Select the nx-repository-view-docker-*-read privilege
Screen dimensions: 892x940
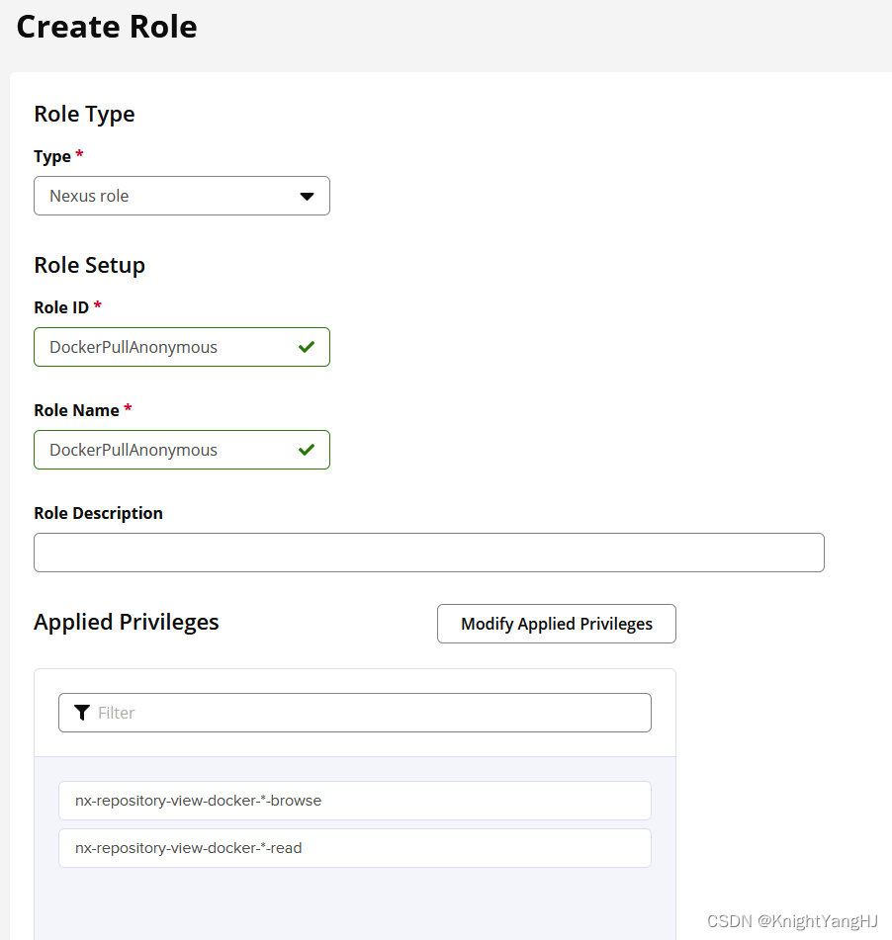coord(355,848)
